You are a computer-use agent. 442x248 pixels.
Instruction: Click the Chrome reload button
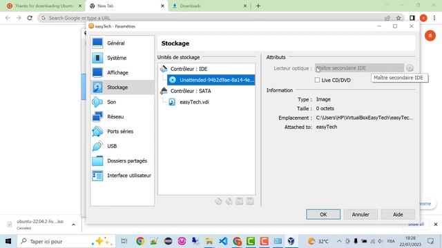click(30, 18)
